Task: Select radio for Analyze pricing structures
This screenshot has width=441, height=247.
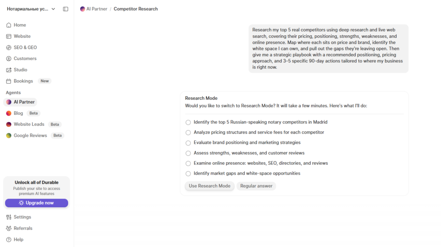Action: (x=188, y=133)
